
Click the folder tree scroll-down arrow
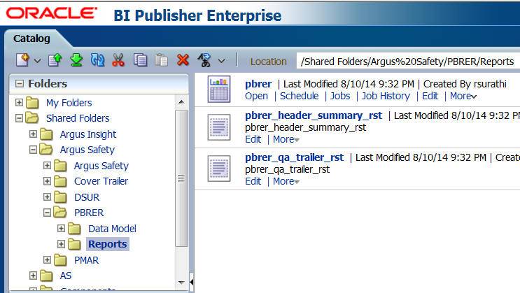[181, 283]
